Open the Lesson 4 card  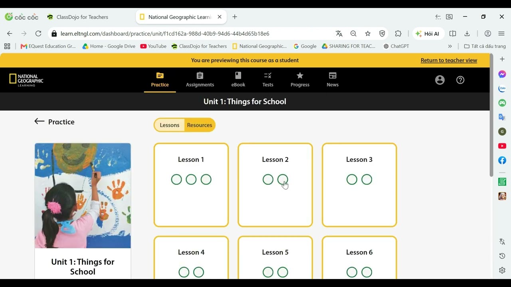191,258
